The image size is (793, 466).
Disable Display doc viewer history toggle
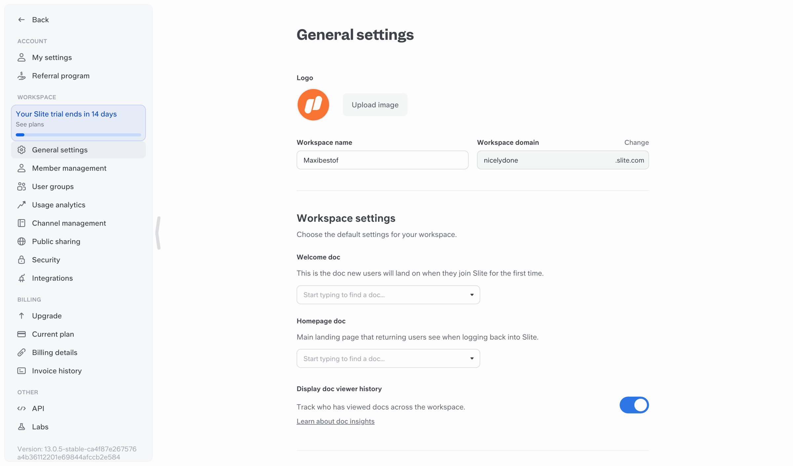634,405
